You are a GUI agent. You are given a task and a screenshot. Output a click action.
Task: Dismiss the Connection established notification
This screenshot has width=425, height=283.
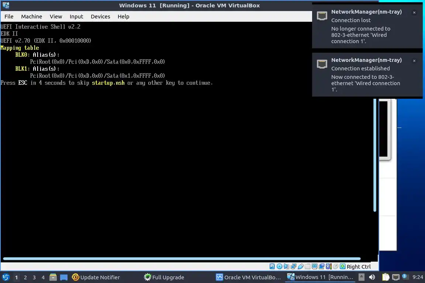pyautogui.click(x=414, y=61)
